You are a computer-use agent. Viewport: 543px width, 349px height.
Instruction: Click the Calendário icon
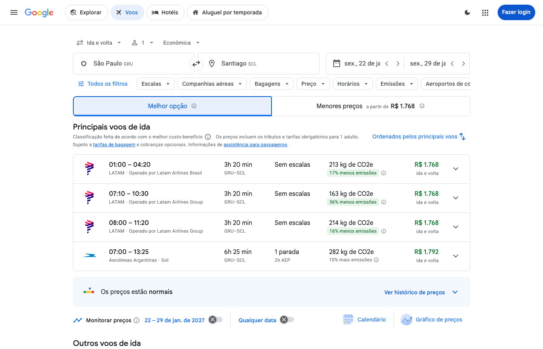point(348,320)
